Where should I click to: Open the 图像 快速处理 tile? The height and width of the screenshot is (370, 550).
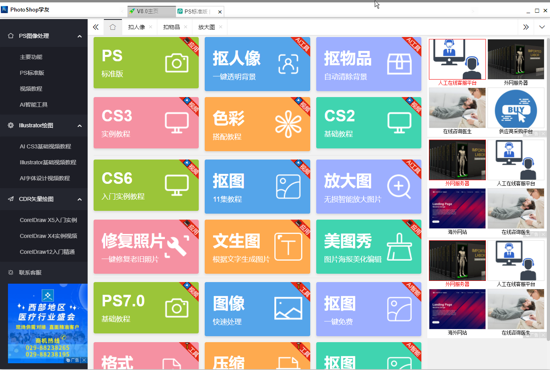[257, 309]
